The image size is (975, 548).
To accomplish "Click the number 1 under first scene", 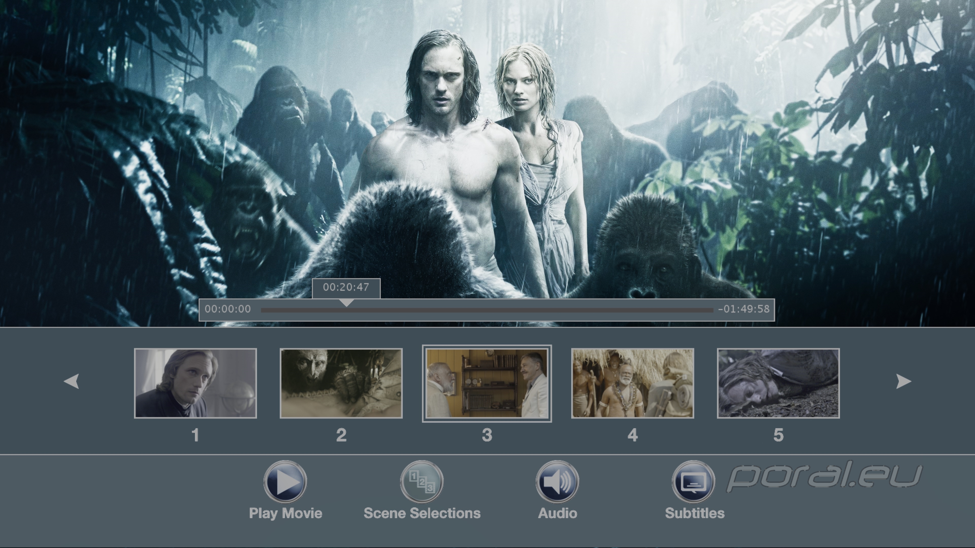I will (195, 435).
